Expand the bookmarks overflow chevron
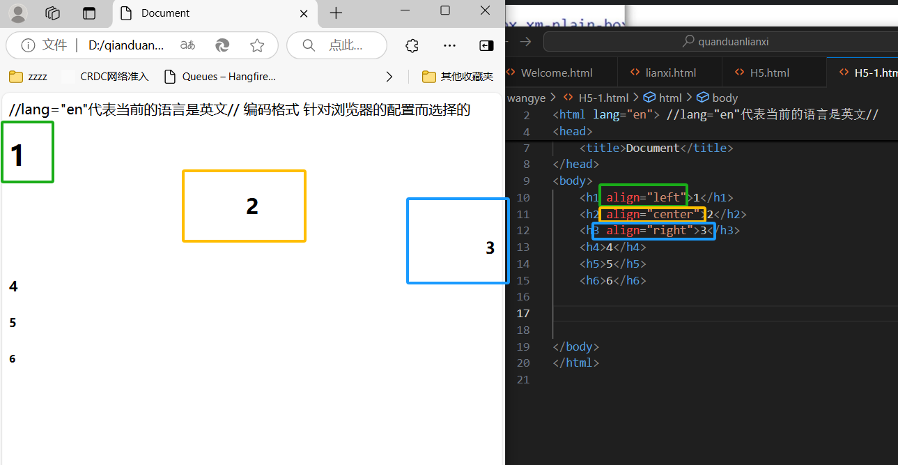 point(389,77)
